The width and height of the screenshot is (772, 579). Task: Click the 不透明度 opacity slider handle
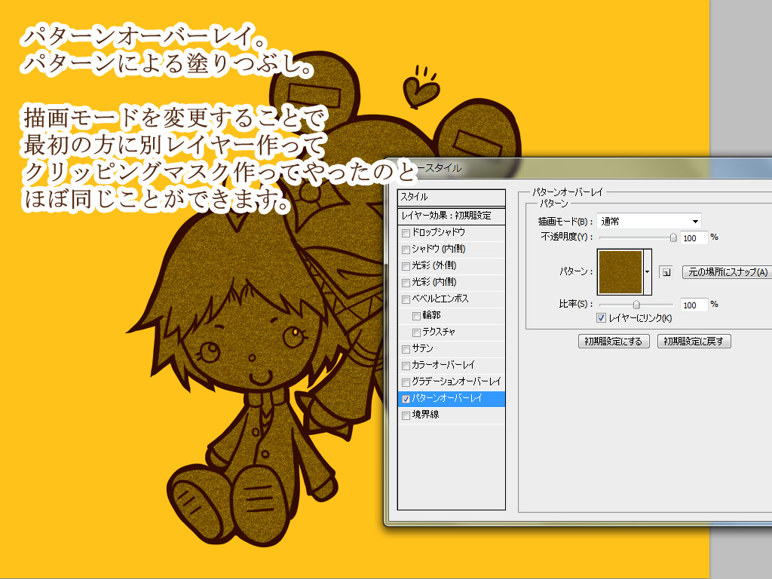(x=673, y=237)
